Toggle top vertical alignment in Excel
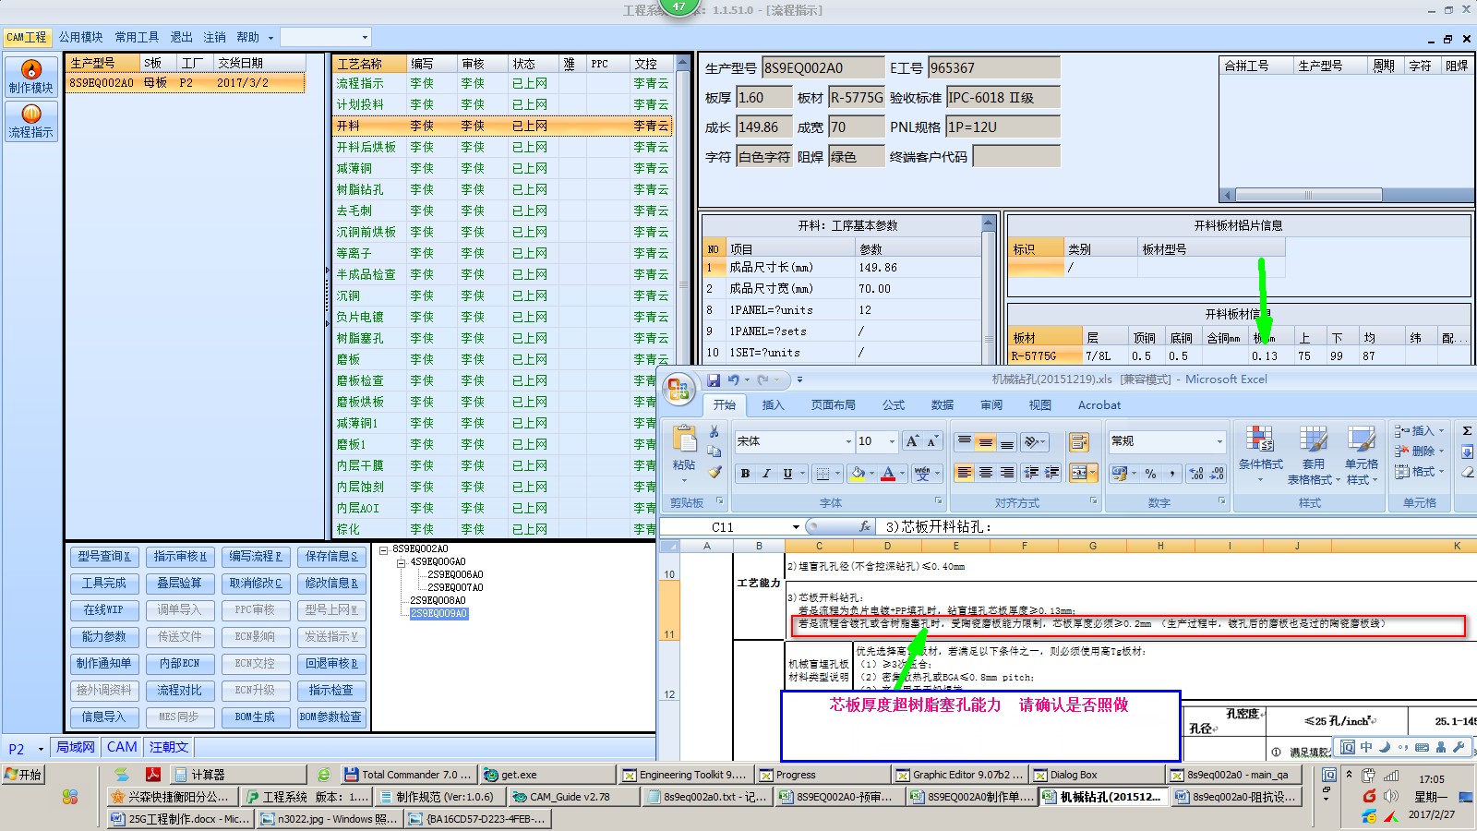The width and height of the screenshot is (1477, 831). click(x=964, y=441)
